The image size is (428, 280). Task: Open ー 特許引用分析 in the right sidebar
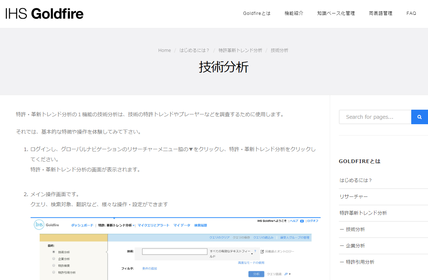357,262
